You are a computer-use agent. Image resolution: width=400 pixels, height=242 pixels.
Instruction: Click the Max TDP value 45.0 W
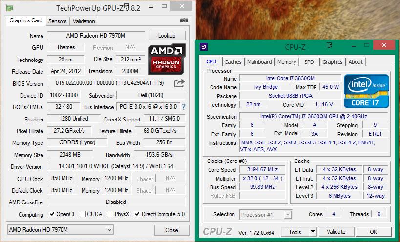(330, 87)
